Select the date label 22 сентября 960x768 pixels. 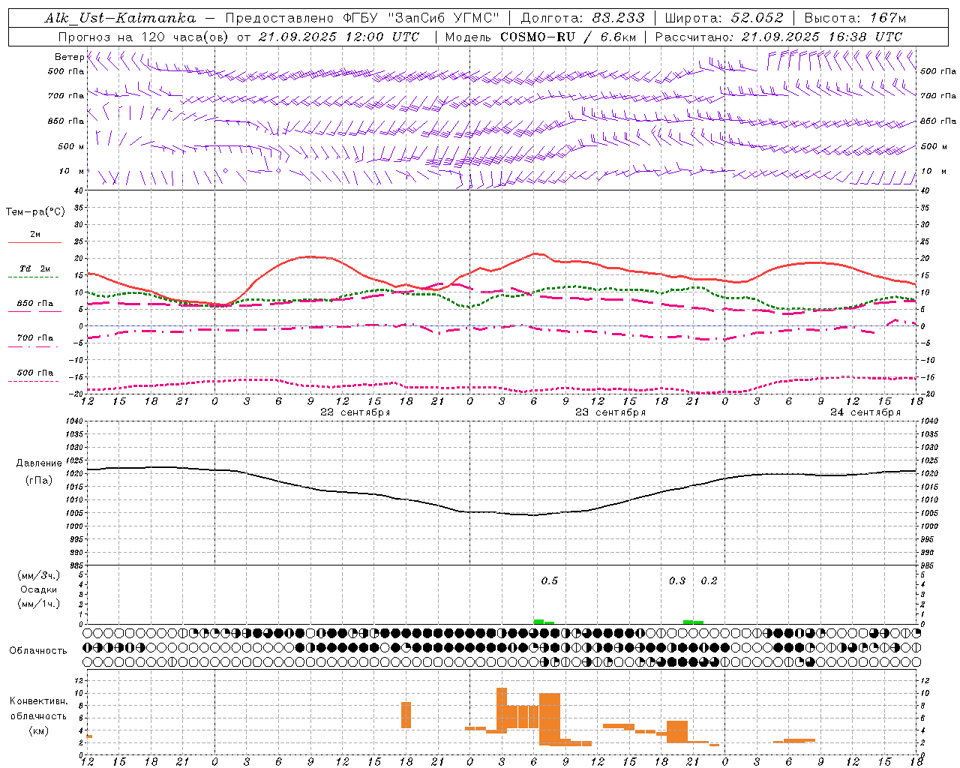355,412
